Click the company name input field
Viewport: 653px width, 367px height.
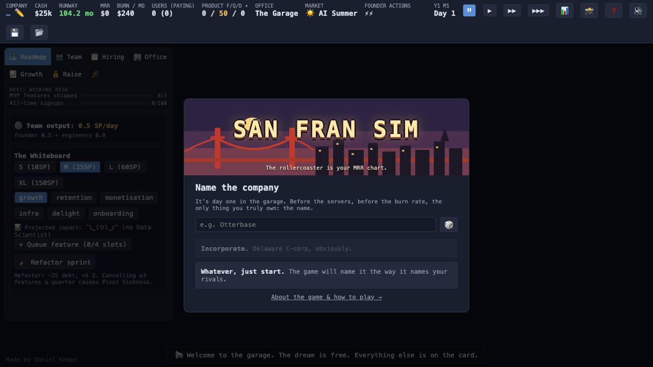[x=316, y=225]
